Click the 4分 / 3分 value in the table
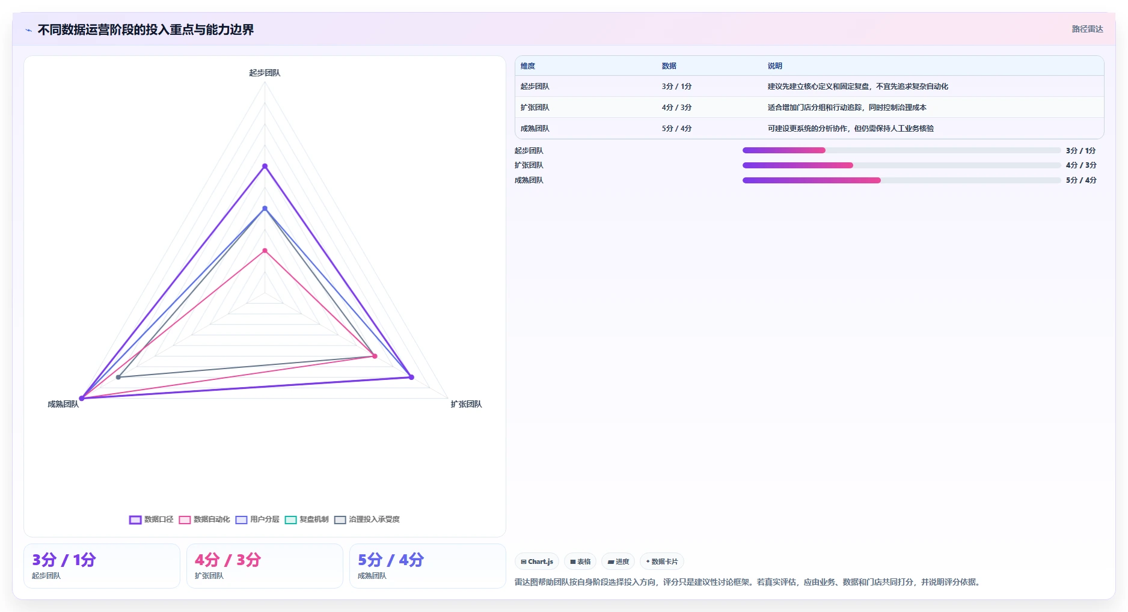This screenshot has height=612, width=1128. coord(677,108)
